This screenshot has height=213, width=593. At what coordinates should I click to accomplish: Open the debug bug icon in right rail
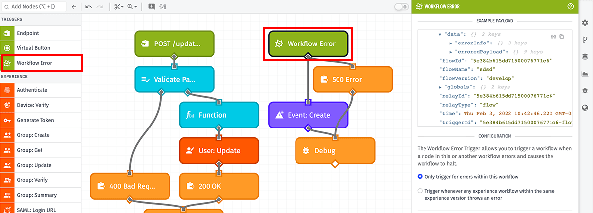[x=585, y=90]
